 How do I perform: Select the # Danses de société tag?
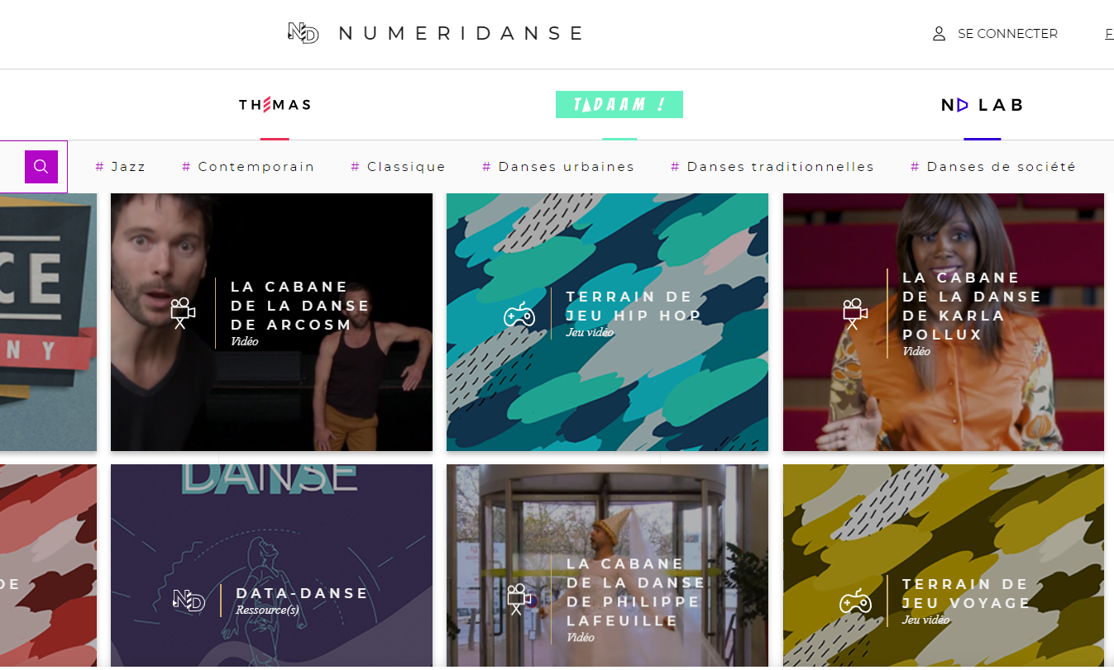pyautogui.click(x=993, y=167)
